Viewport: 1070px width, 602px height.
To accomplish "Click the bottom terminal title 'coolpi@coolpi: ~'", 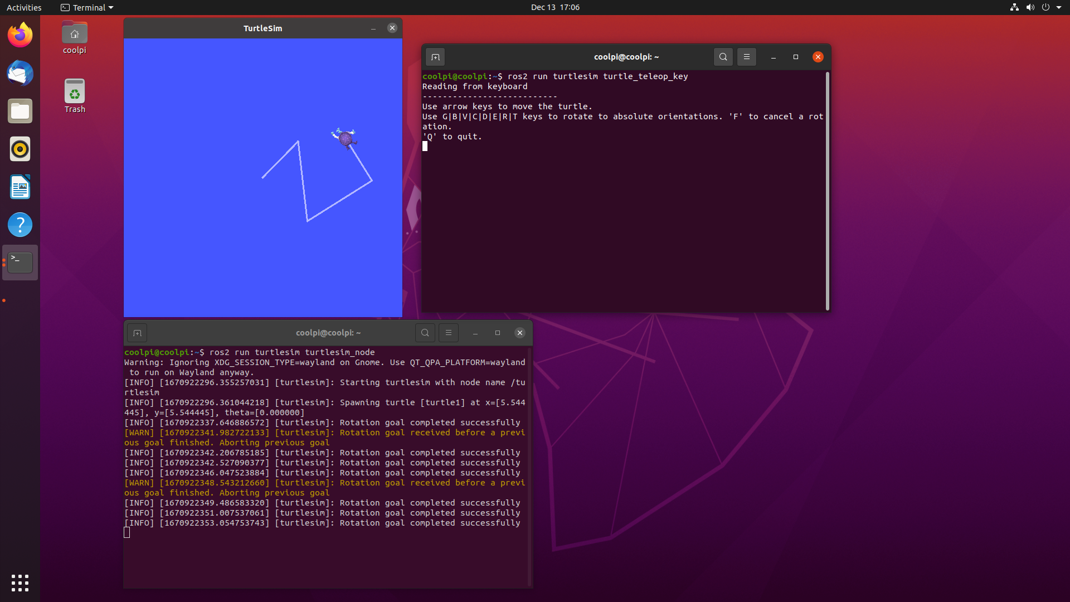I will click(328, 333).
